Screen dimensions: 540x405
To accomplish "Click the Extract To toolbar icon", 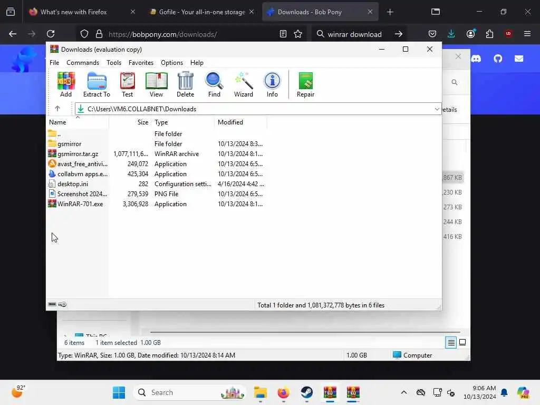I will click(x=97, y=85).
